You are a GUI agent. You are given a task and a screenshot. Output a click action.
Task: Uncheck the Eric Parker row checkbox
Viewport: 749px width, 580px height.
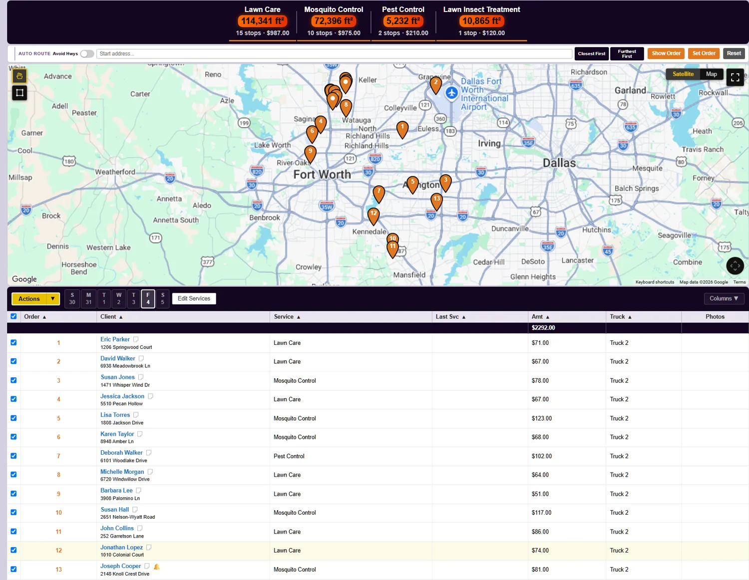13,342
